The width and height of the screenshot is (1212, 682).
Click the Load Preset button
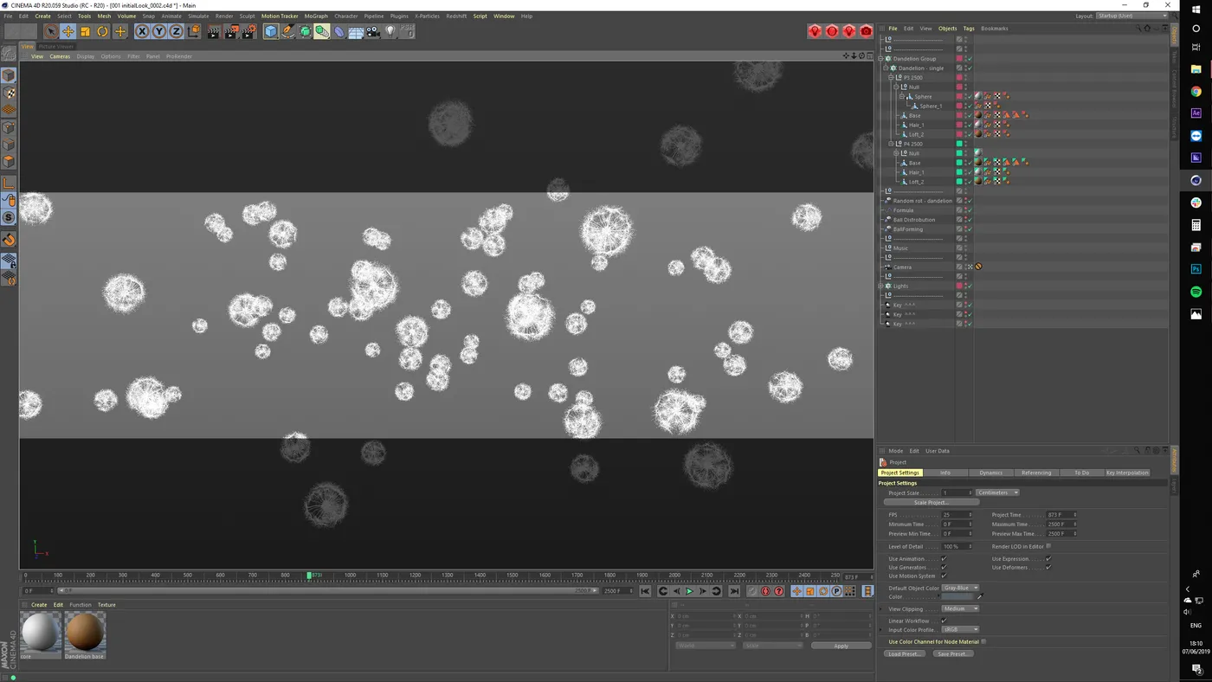[x=904, y=653]
